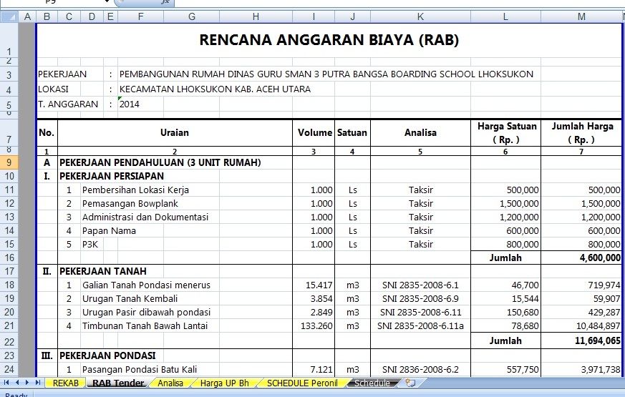Click Select All corner box
Image resolution: width=625 pixels, height=397 pixels.
pos(9,16)
